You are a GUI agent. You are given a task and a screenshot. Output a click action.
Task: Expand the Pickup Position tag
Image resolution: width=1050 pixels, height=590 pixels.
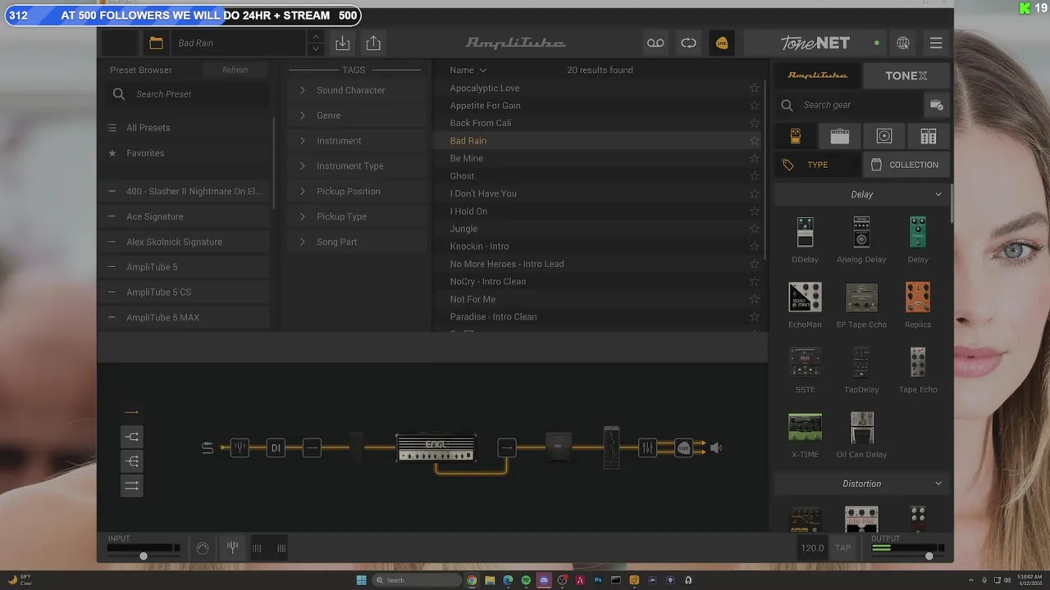[x=302, y=191]
